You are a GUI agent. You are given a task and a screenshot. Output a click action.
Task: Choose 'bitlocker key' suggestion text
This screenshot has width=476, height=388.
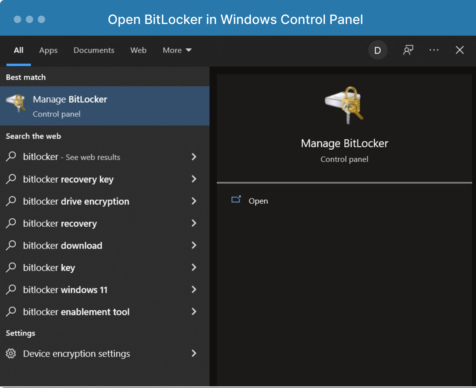pyautogui.click(x=49, y=268)
